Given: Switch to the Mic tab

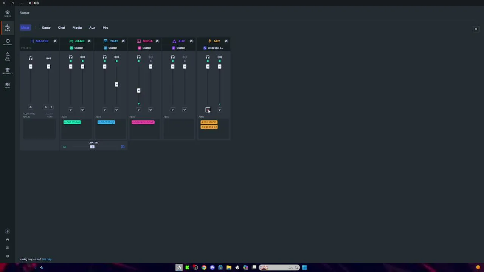Looking at the screenshot, I should (105, 28).
